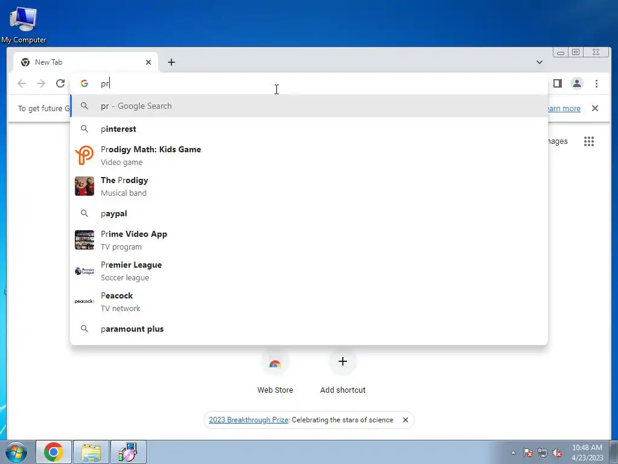Screen dimensions: 618x464
Task: Show hidden system tray icons
Action: pyautogui.click(x=513, y=453)
